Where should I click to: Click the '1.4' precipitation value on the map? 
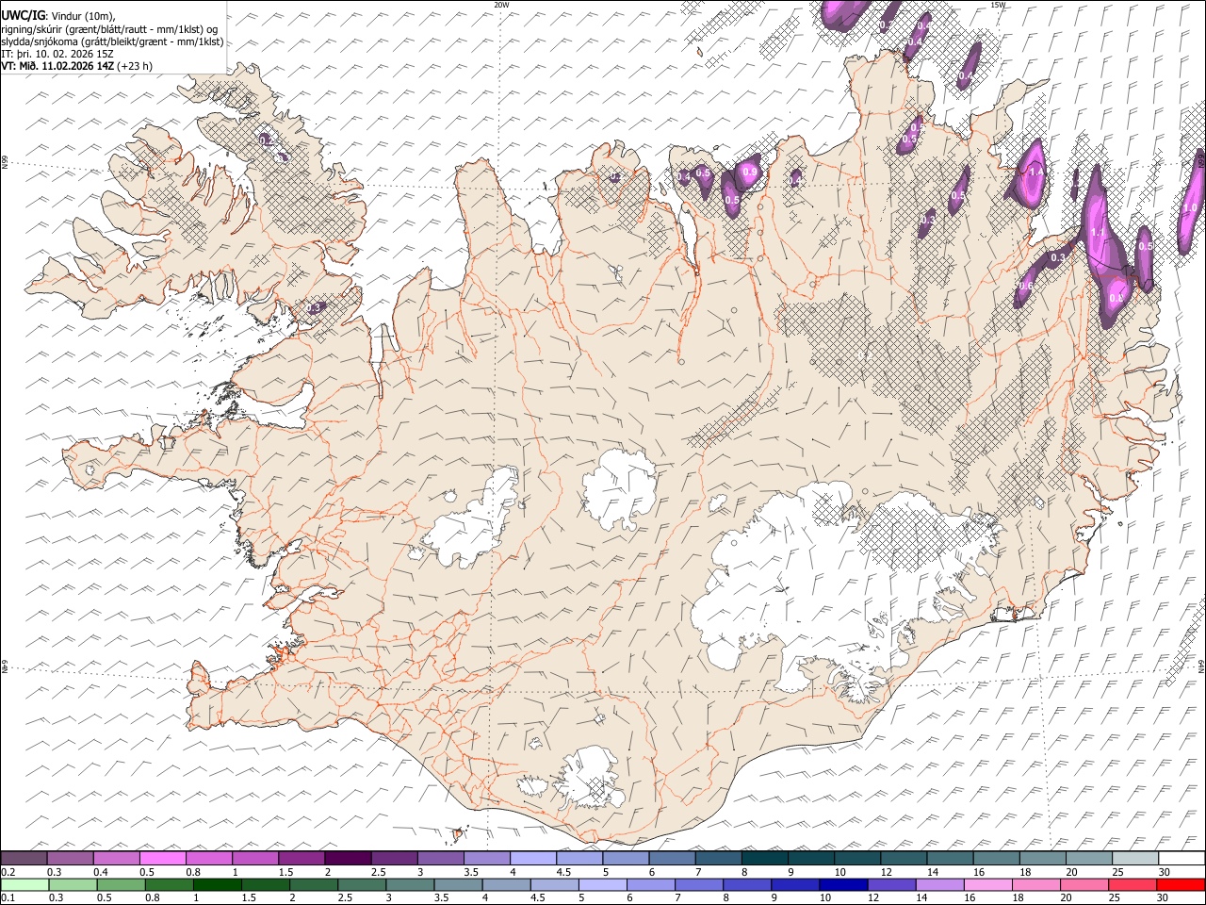[1036, 173]
